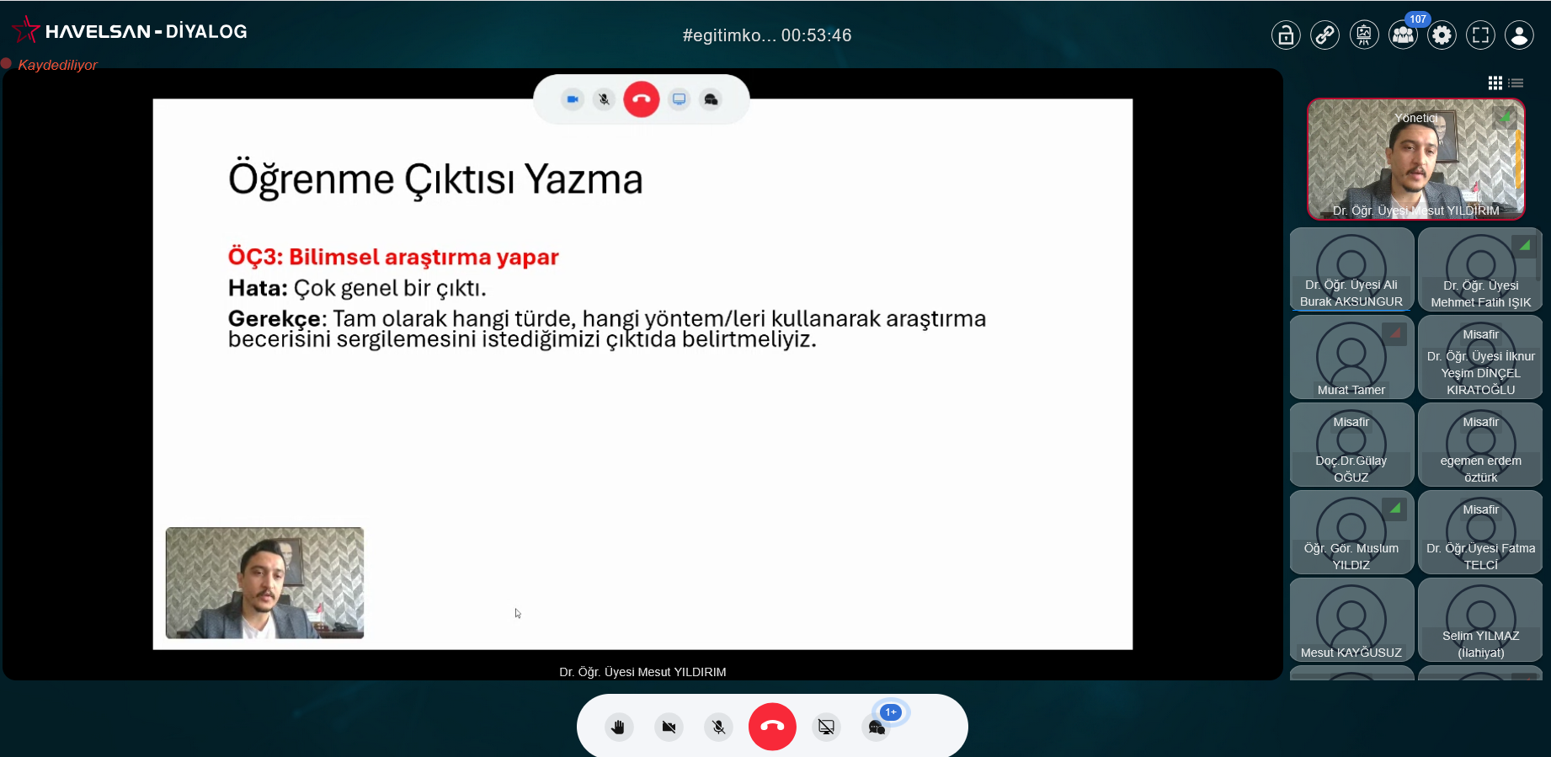This screenshot has width=1551, height=757.
Task: Toggle camera in the bottom toolbar
Action: point(669,727)
